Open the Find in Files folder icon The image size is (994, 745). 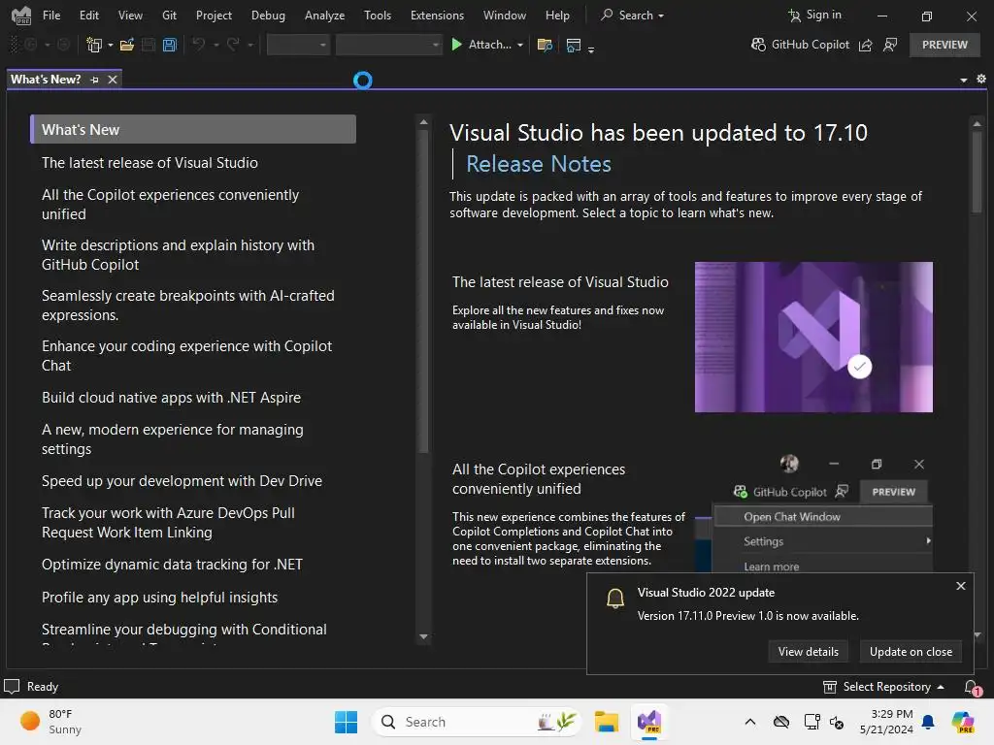tap(545, 45)
